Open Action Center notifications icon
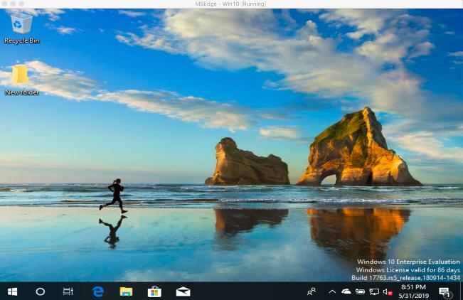Viewport: 463px width, 300px height. 445,292
